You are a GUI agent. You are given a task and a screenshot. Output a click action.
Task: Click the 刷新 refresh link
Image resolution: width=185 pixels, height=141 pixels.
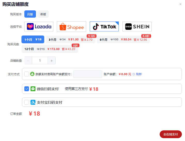pos(139,74)
